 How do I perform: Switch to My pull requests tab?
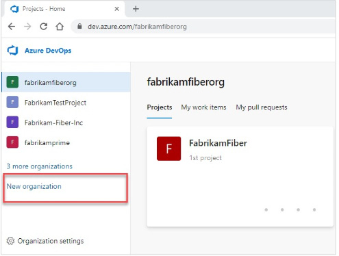(262, 107)
